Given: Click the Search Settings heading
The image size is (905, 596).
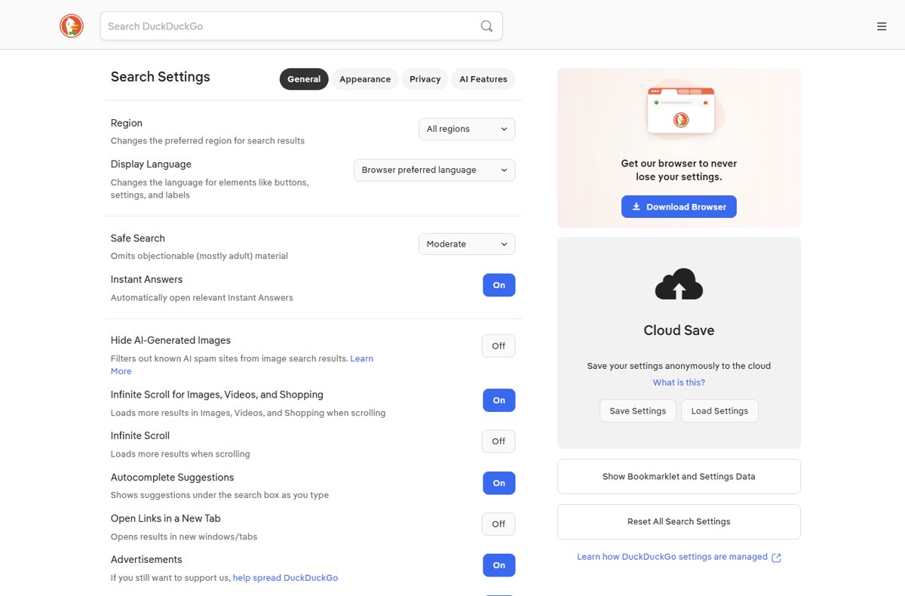Looking at the screenshot, I should pos(160,77).
